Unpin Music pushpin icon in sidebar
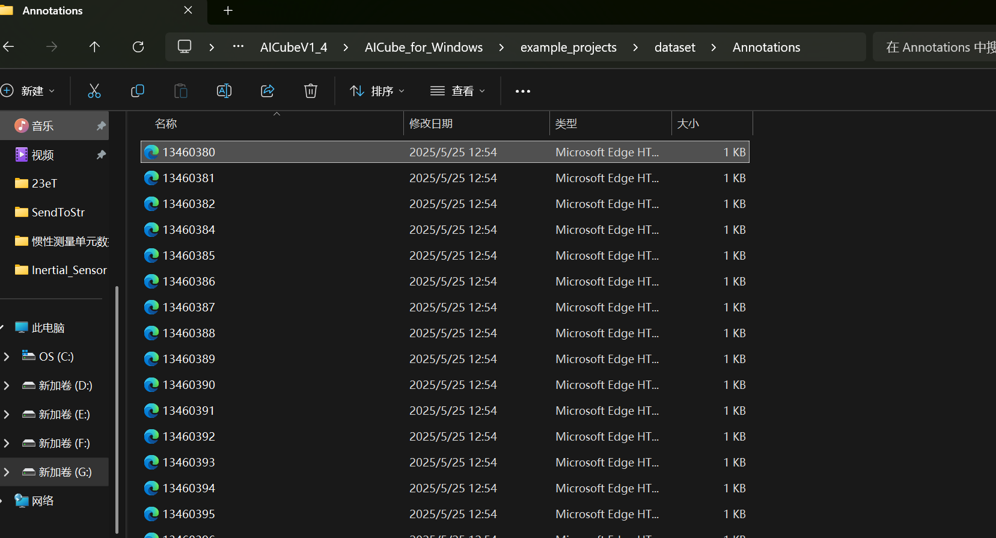The height and width of the screenshot is (538, 996). [x=101, y=126]
